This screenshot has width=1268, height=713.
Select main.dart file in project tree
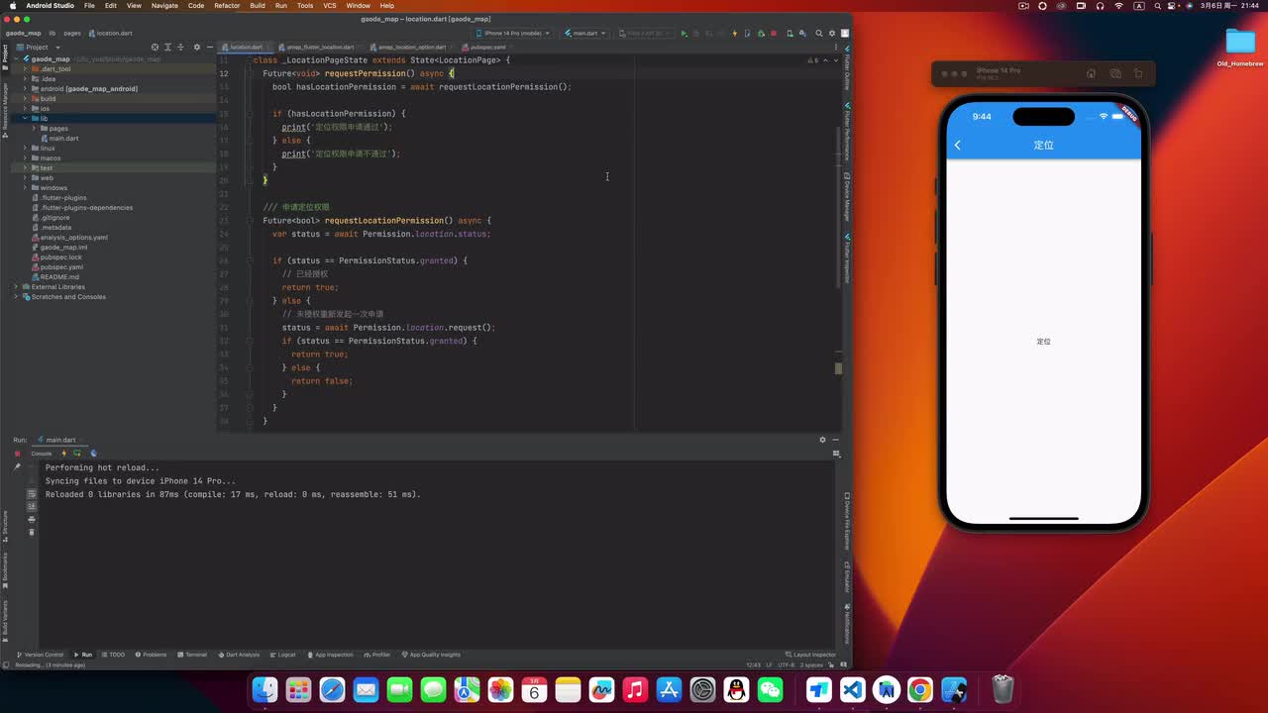click(x=63, y=139)
